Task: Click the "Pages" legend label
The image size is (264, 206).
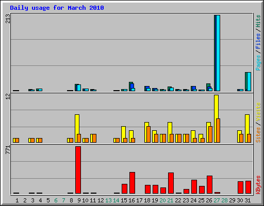Action: coord(258,63)
